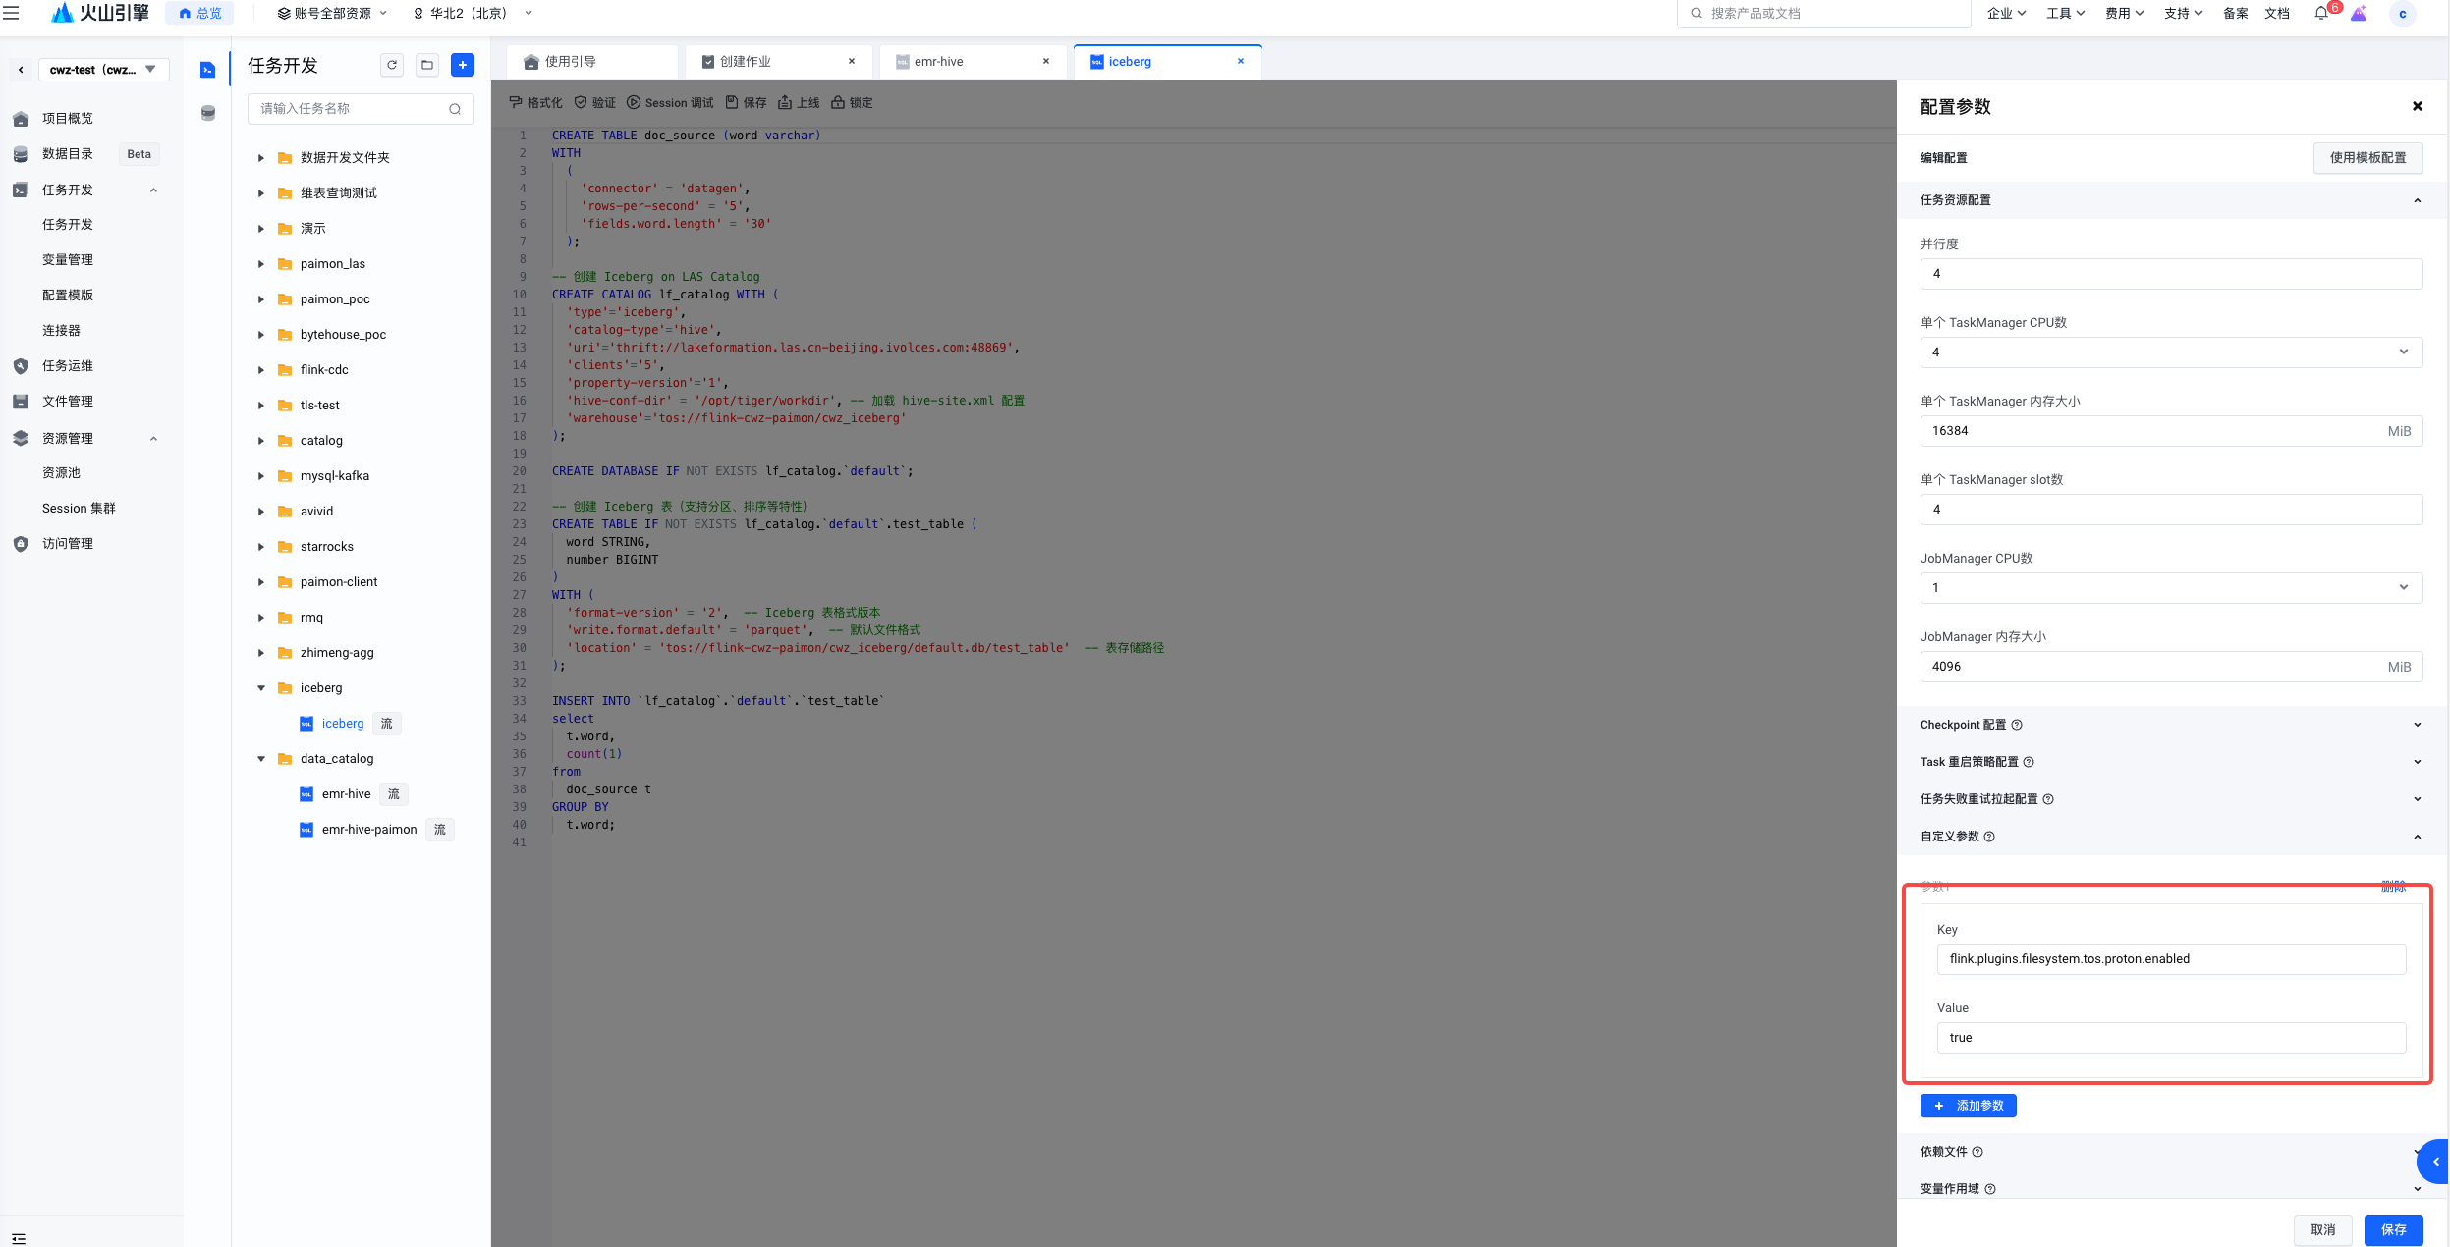Expand the Task 重启策略配置 section
Viewport: 2450px width, 1247px height.
tap(2417, 762)
